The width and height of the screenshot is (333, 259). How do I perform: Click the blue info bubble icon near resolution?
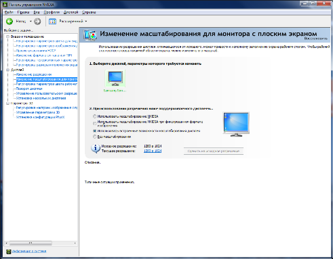(x=96, y=148)
